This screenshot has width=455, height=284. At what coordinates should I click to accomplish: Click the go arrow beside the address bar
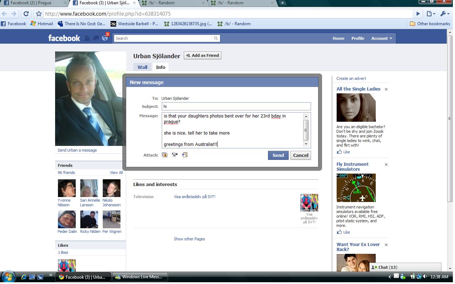click(x=418, y=14)
